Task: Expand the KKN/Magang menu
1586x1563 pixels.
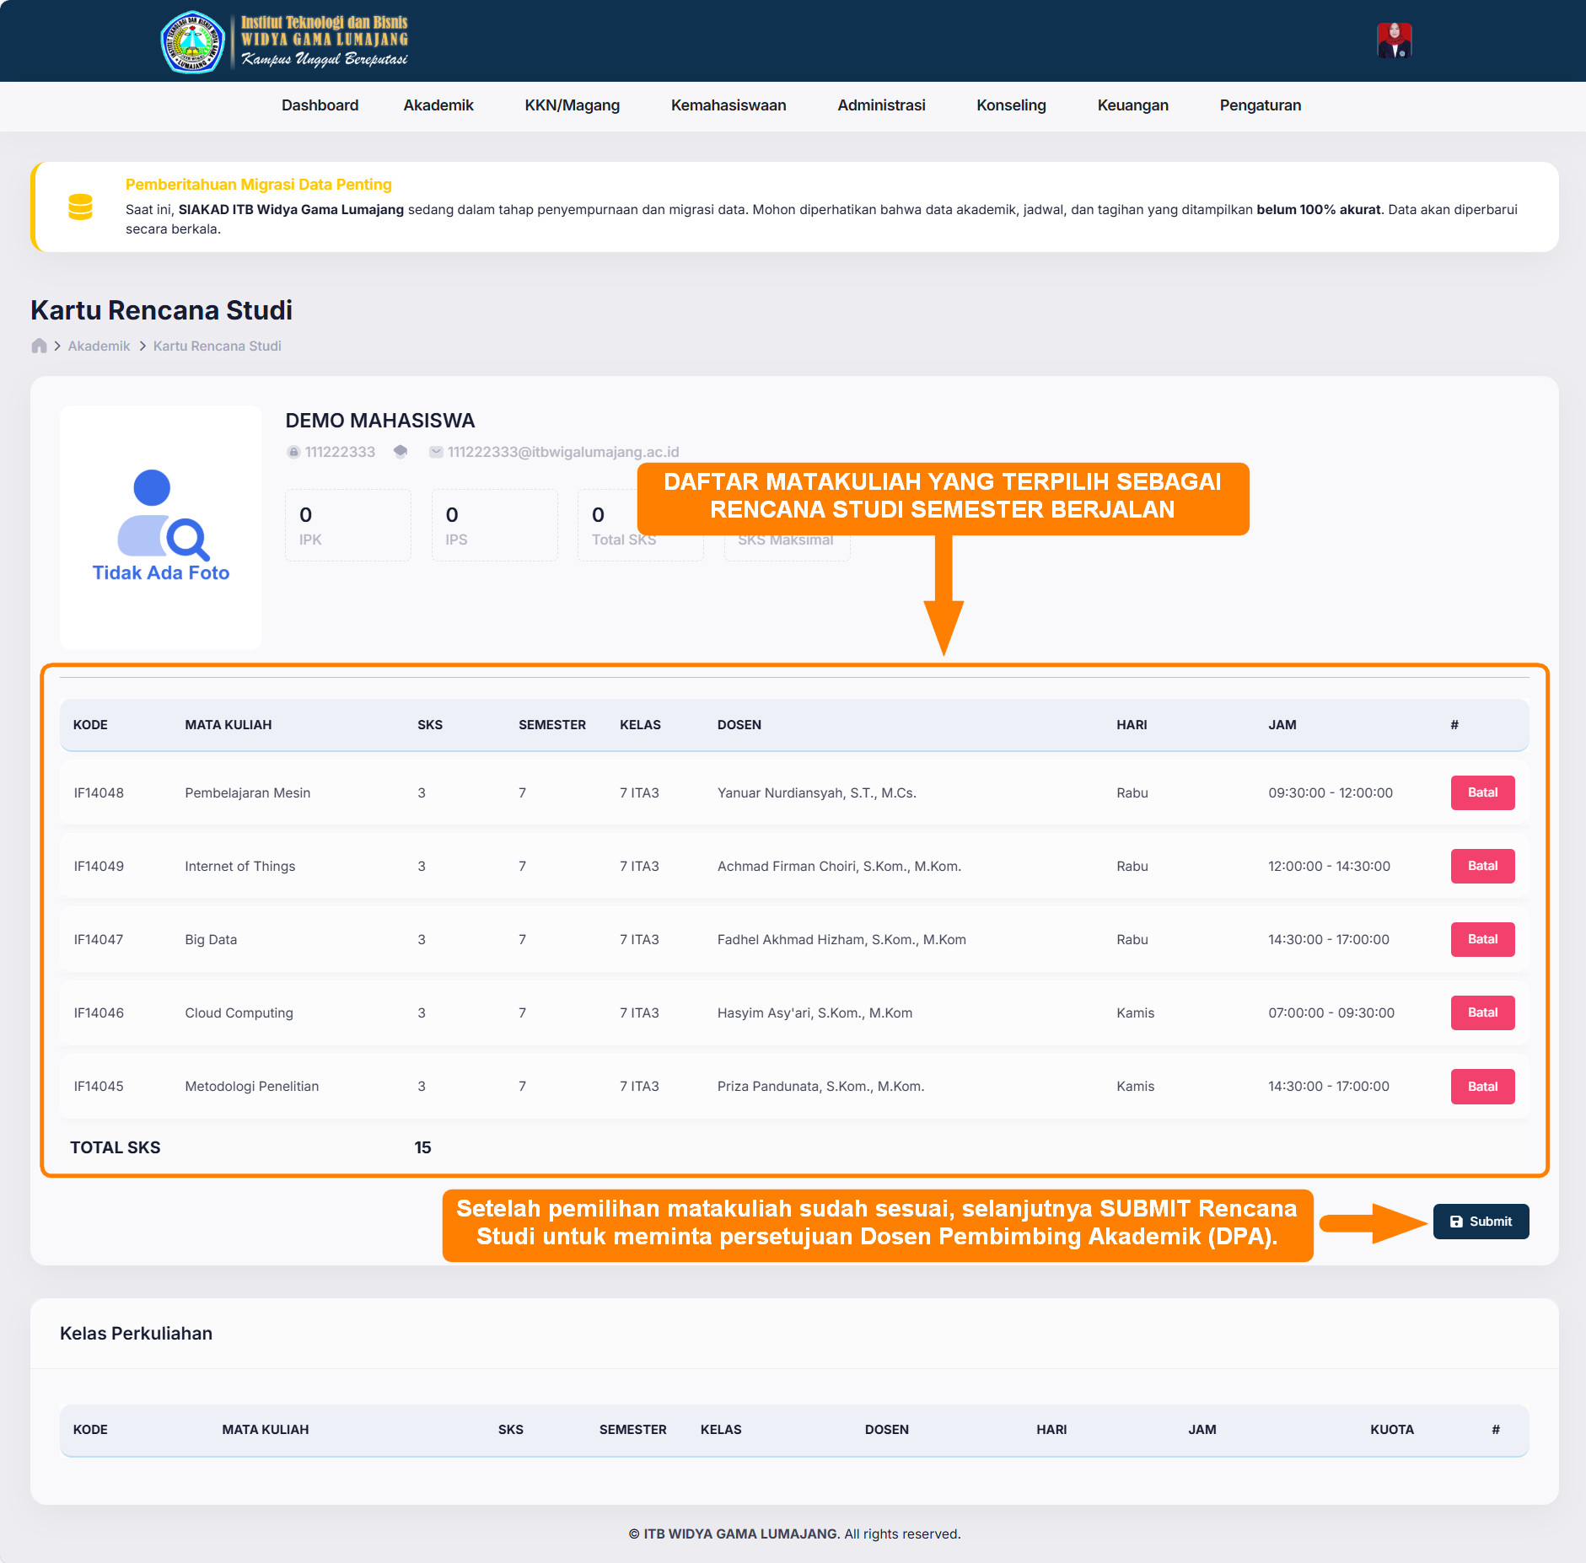Action: coord(572,105)
